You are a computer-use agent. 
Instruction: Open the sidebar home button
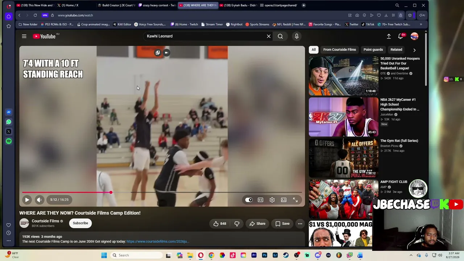pos(9,16)
